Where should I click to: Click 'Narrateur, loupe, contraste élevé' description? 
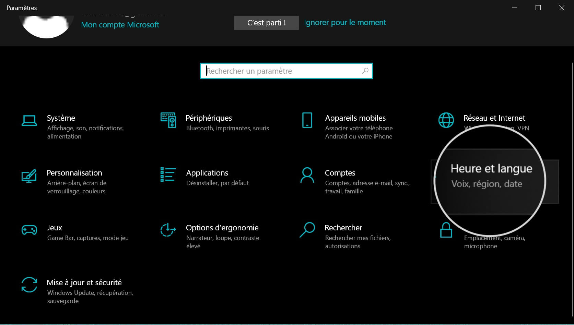click(223, 242)
